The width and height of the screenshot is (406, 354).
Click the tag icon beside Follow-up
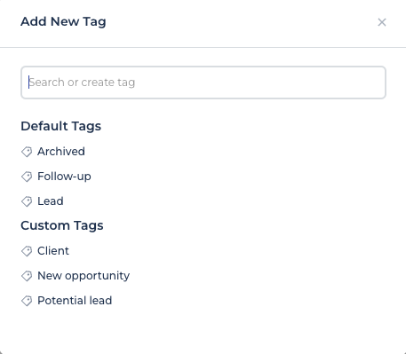[27, 177]
